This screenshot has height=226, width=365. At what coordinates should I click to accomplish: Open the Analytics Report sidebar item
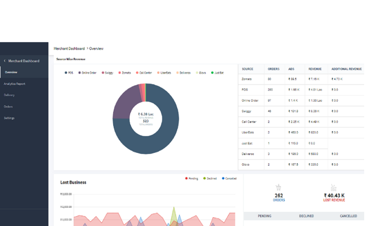[x=14, y=84]
